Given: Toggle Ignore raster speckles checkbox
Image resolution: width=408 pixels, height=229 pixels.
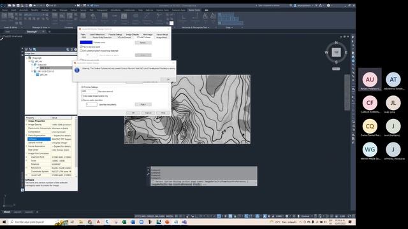Looking at the screenshot, I should click(82, 100).
